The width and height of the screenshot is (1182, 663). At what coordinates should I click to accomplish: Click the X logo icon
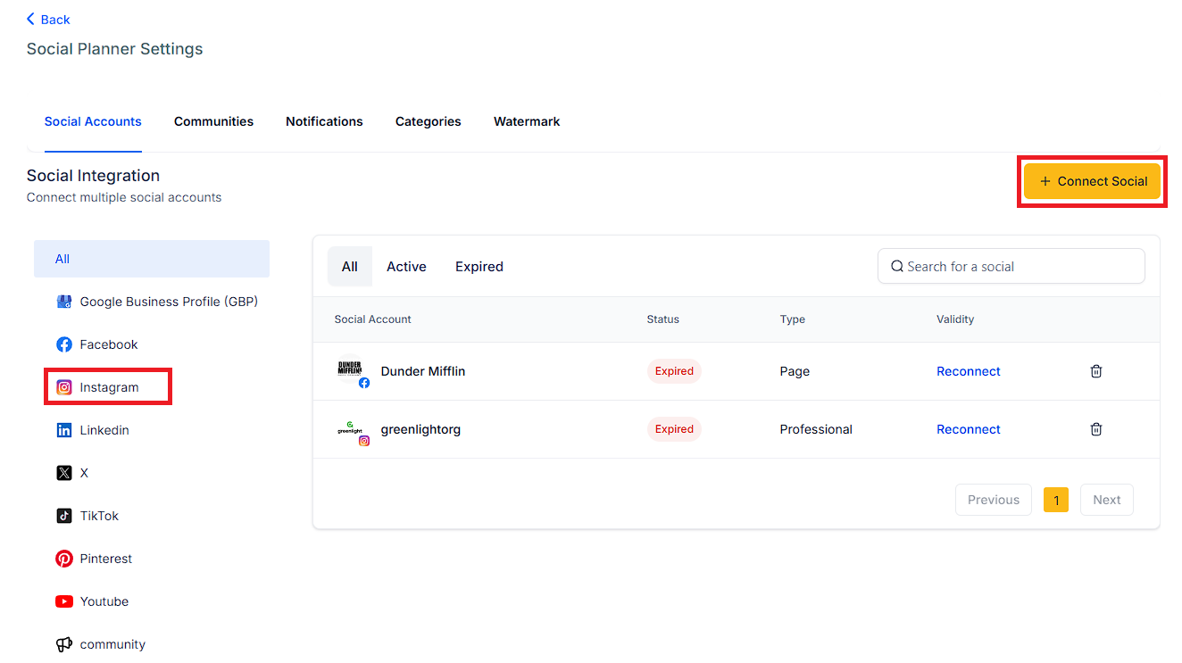[x=64, y=473]
